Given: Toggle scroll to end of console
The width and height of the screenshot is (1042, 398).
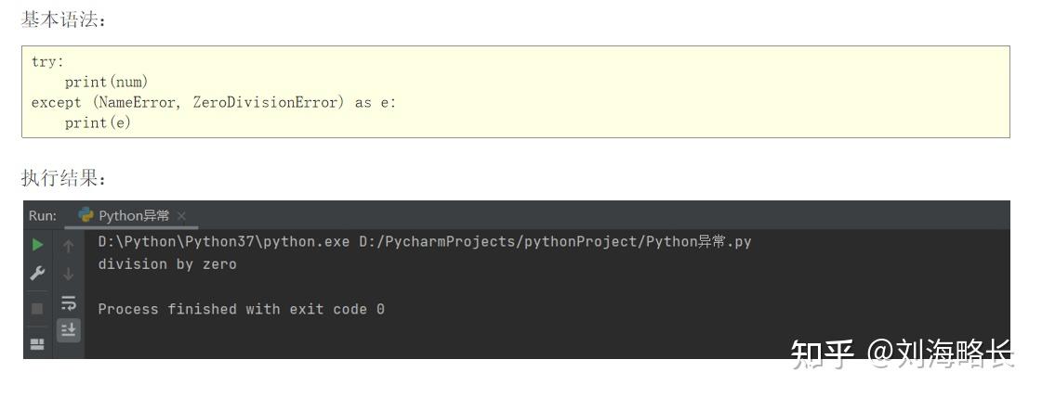Looking at the screenshot, I should 69,329.
